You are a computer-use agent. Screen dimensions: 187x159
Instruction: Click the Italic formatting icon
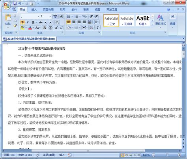pyautogui.click(x=28, y=22)
